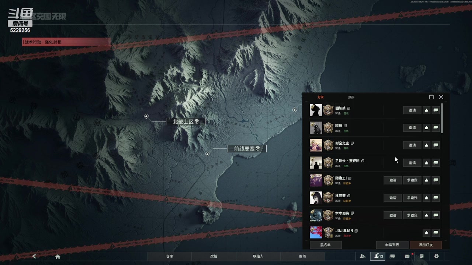
Task: Copy name icon next to JOJULIAN
Action: pos(356,231)
